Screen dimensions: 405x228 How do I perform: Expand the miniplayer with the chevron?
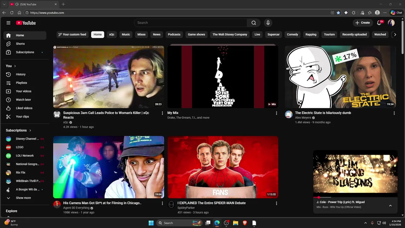tap(390, 206)
